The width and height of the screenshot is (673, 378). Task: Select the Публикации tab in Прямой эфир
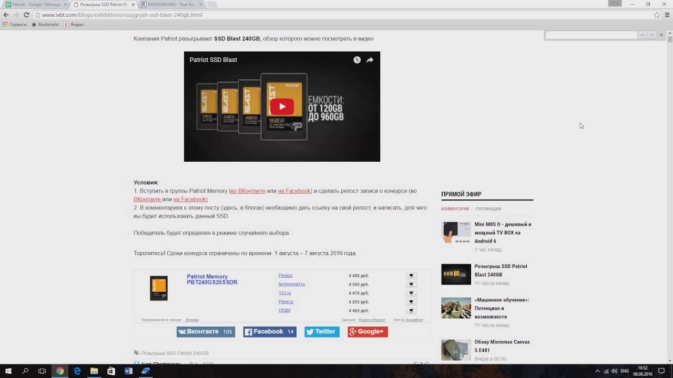pos(488,209)
